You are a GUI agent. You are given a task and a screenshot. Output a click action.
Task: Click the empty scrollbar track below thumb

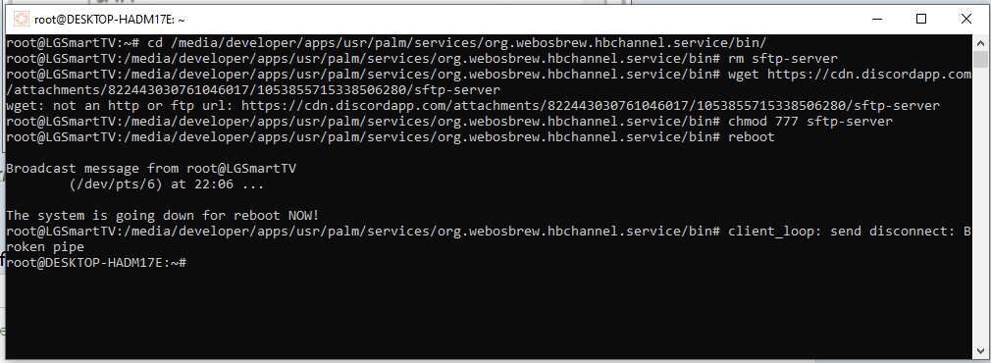980,205
